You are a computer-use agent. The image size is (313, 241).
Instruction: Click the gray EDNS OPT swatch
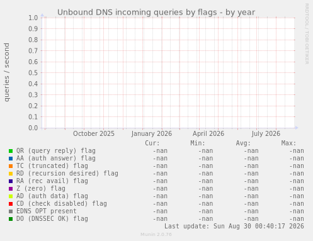coord(11,211)
